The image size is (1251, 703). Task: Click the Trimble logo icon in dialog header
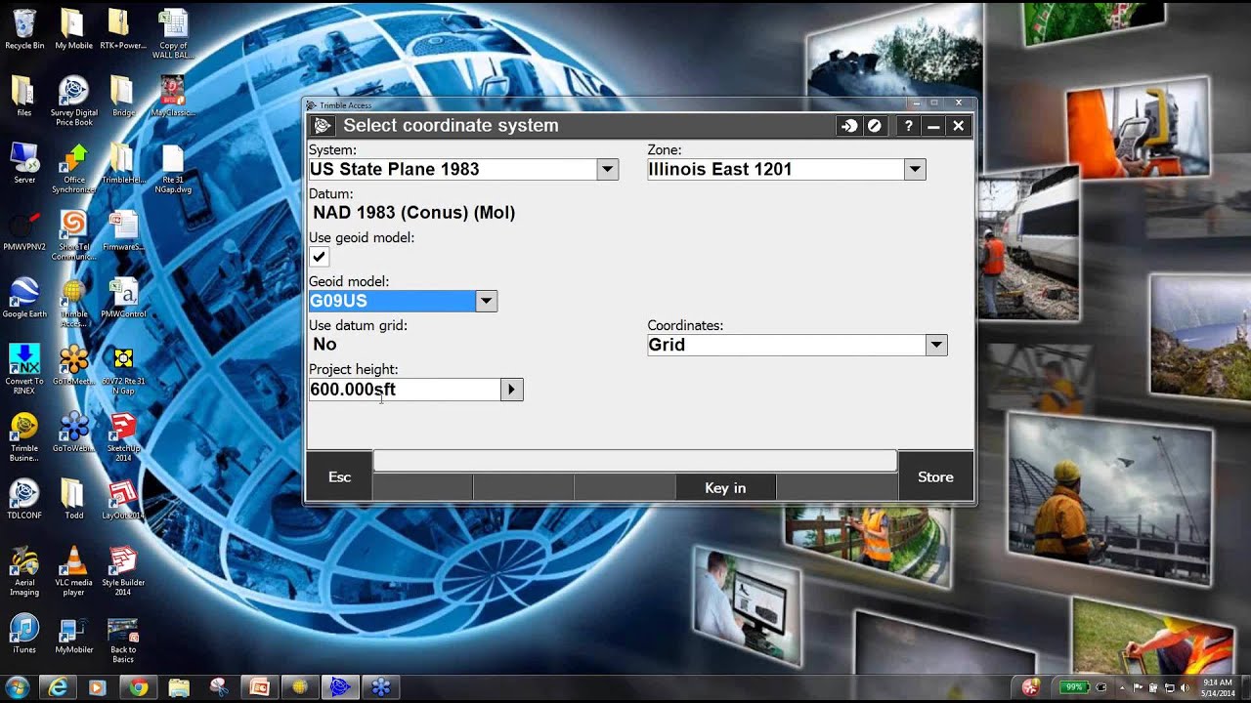coord(324,126)
